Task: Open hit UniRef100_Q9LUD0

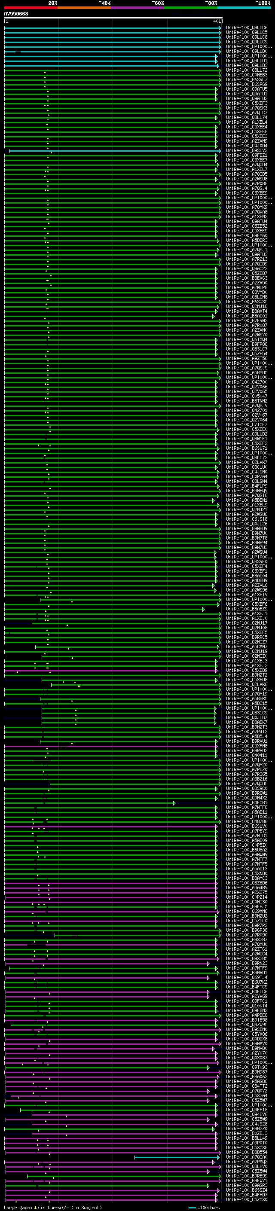Action: tap(247, 51)
